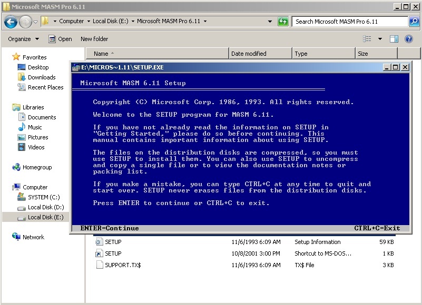Expand dropdown arrow after Microsoft MASM Pro 6.11
422x305 pixels.
click(x=205, y=21)
